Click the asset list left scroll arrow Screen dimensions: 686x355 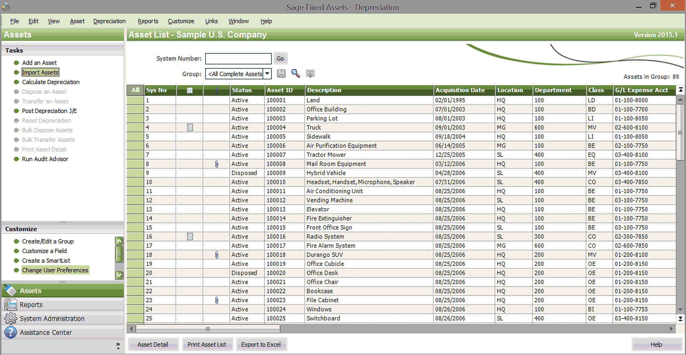click(131, 329)
